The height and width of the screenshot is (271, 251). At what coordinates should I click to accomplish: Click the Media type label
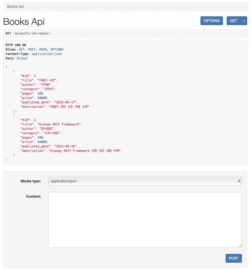coord(31,181)
